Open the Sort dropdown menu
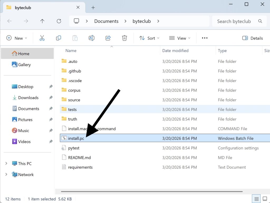The width and height of the screenshot is (270, 203). coord(149,38)
